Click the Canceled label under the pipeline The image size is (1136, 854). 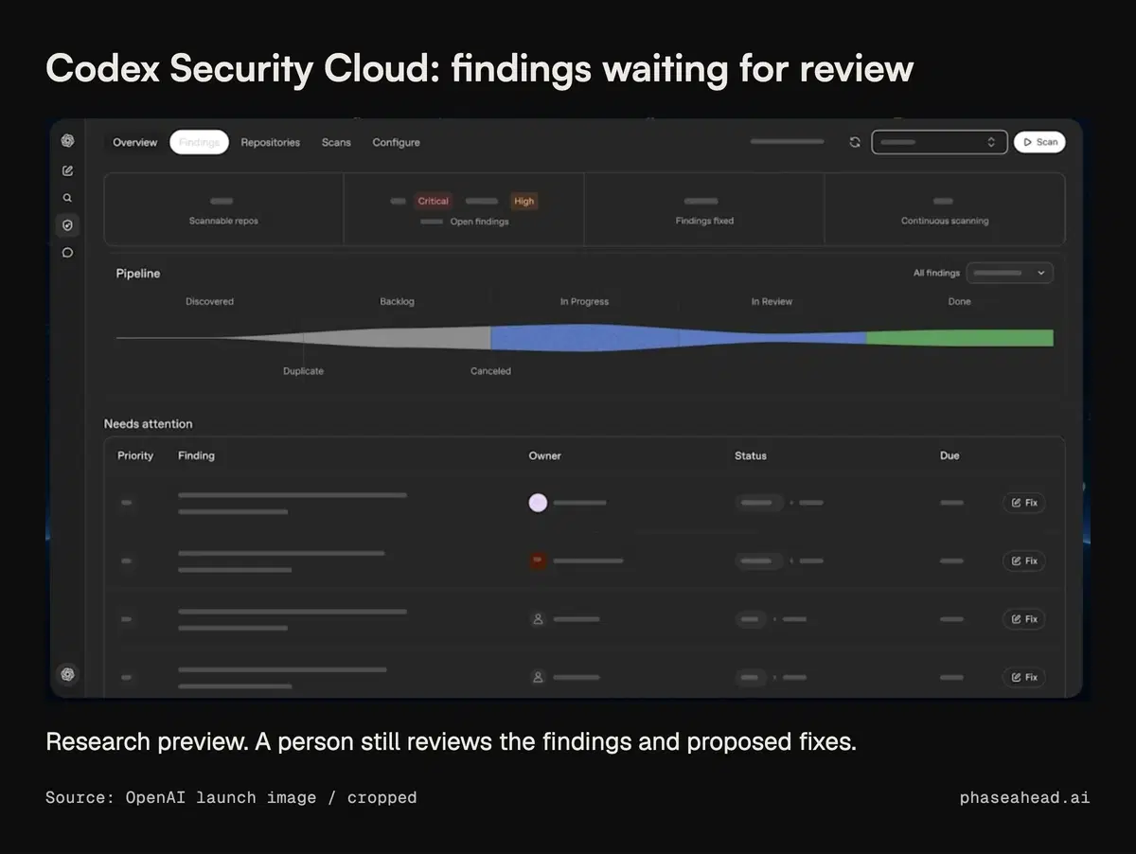tap(490, 371)
